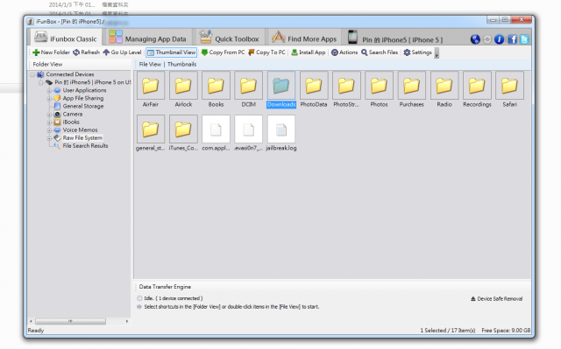This screenshot has width=561, height=349.
Task: Select Voice Memos in folder tree
Action: pyautogui.click(x=80, y=130)
